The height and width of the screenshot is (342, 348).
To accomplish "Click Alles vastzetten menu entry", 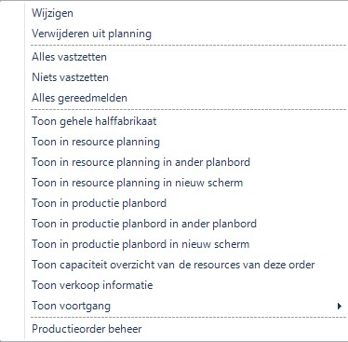I will (186, 57).
